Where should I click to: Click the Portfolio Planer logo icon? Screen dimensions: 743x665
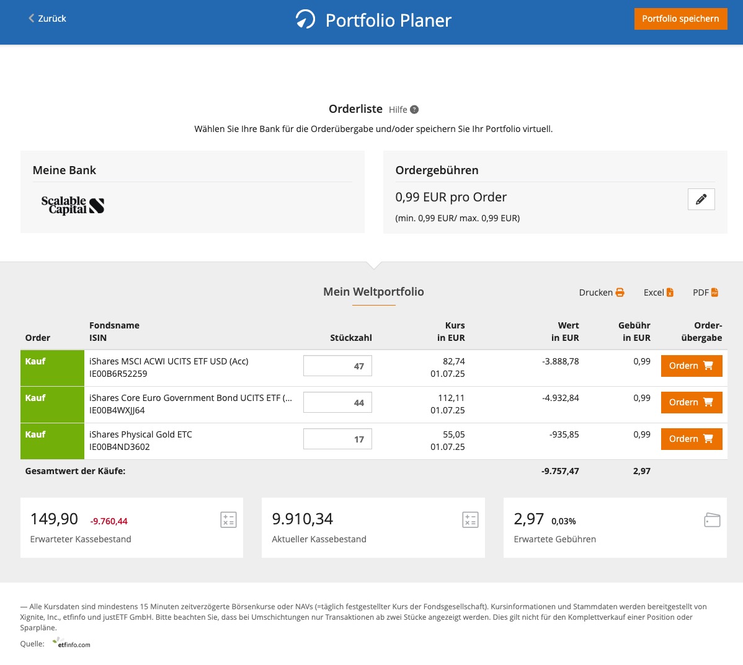pyautogui.click(x=305, y=19)
